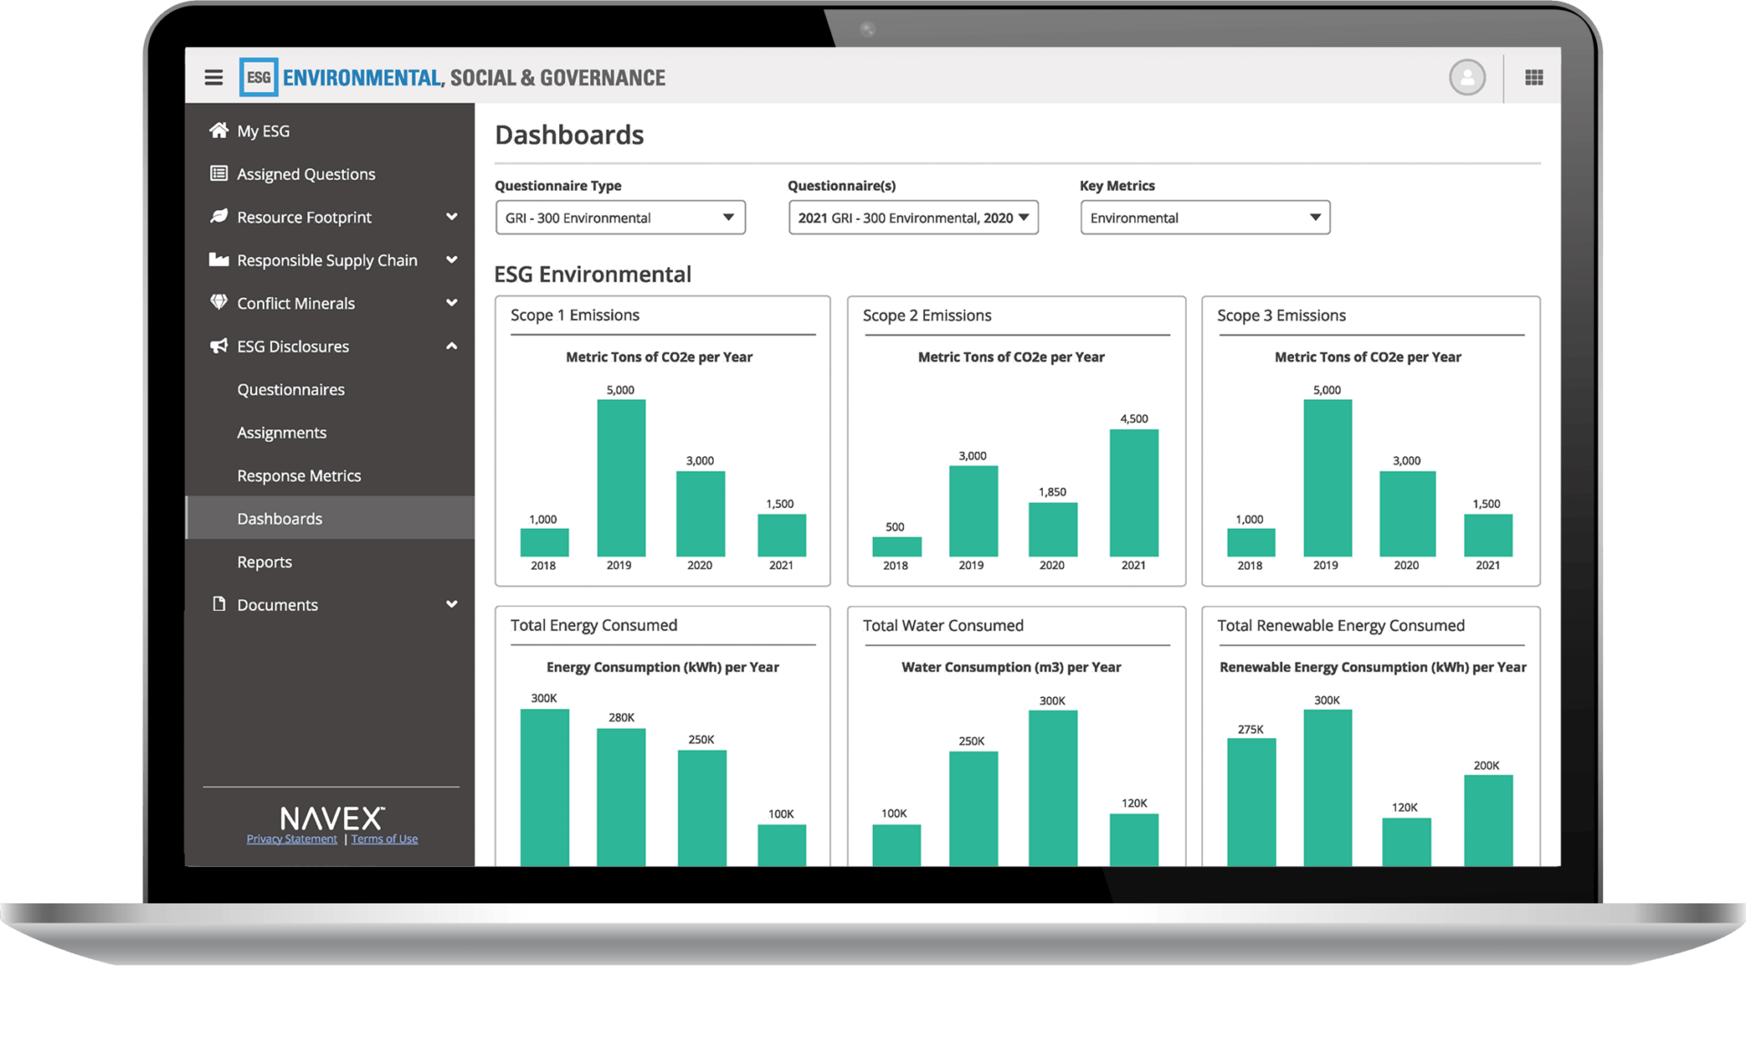
Task: Click the ESG logo in the header
Action: click(259, 77)
